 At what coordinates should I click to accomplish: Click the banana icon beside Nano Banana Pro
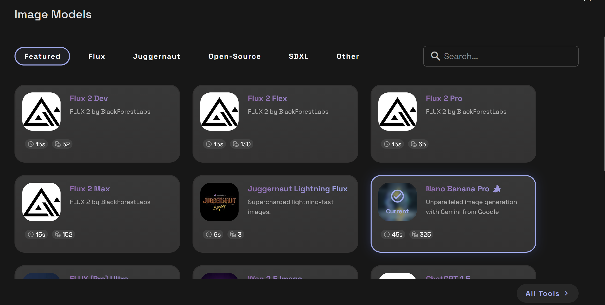[x=497, y=189]
